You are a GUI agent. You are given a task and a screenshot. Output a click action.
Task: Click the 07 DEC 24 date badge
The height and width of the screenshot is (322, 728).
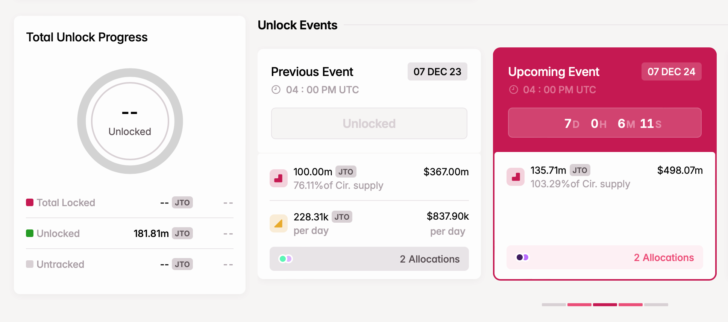point(671,71)
